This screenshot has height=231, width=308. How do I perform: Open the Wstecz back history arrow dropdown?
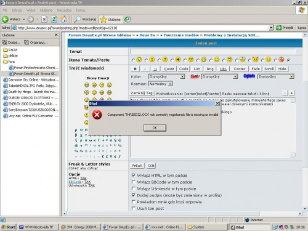coord(24,19)
